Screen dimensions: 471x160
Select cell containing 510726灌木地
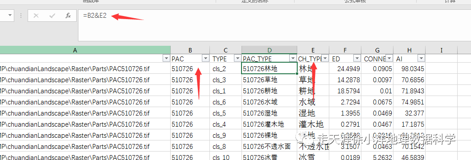pos(270,124)
